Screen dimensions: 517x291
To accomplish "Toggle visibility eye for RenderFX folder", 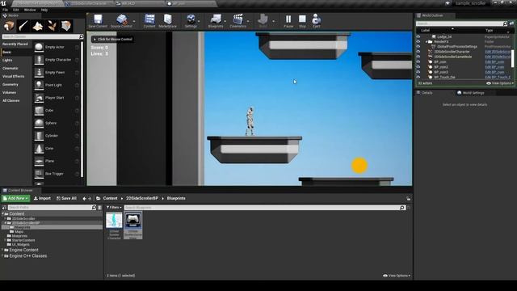I will pyautogui.click(x=418, y=42).
